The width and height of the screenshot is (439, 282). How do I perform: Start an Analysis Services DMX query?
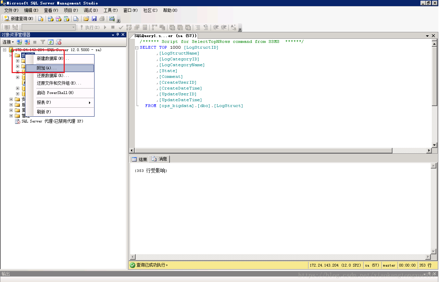coord(58,19)
